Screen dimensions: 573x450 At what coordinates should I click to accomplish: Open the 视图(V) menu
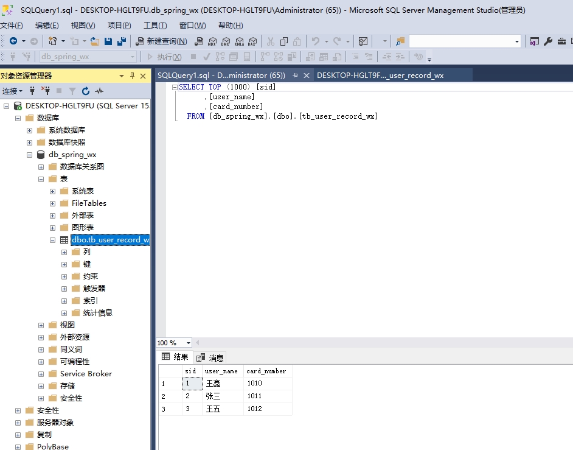(83, 25)
